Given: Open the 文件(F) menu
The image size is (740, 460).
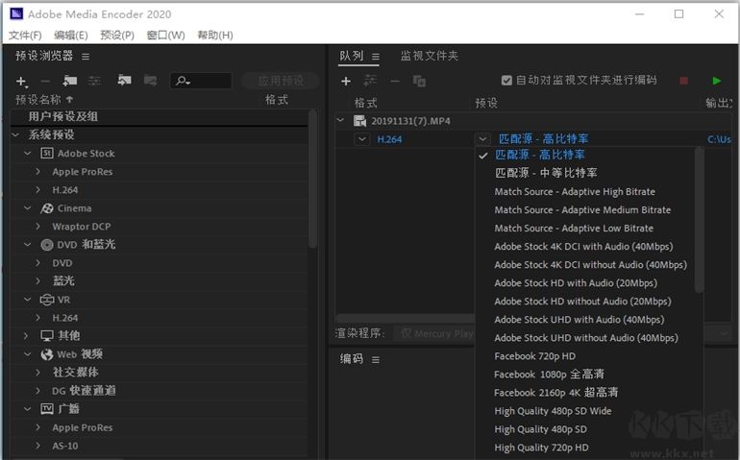Looking at the screenshot, I should tap(25, 36).
